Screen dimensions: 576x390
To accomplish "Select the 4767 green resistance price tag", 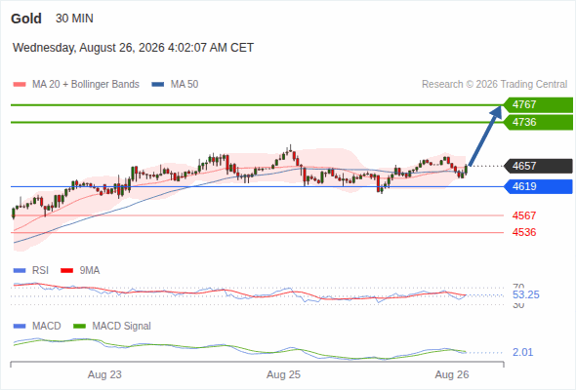I will point(538,105).
